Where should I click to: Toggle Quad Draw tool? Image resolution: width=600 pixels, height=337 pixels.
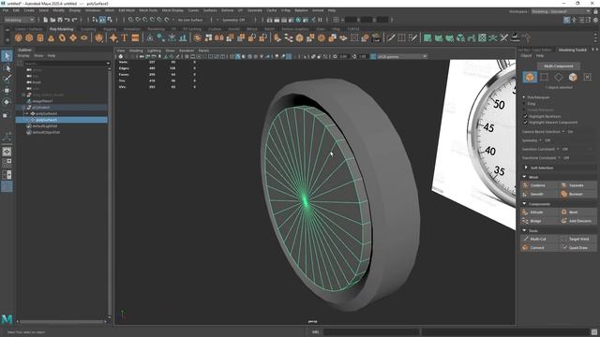(x=577, y=247)
